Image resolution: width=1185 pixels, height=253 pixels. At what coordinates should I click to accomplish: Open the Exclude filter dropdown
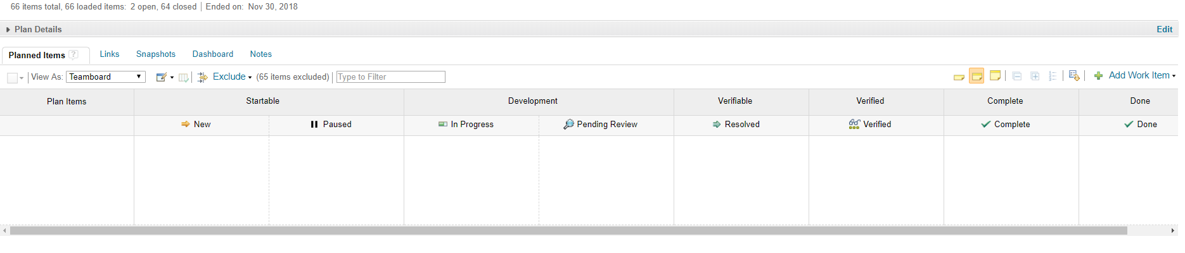pos(232,77)
